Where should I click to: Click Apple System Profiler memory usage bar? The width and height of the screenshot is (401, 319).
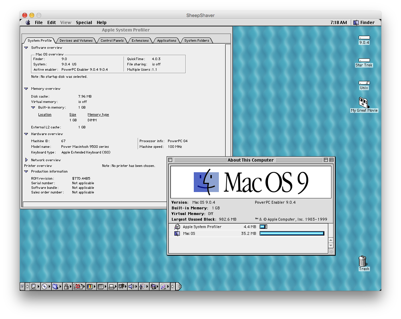tap(263, 227)
